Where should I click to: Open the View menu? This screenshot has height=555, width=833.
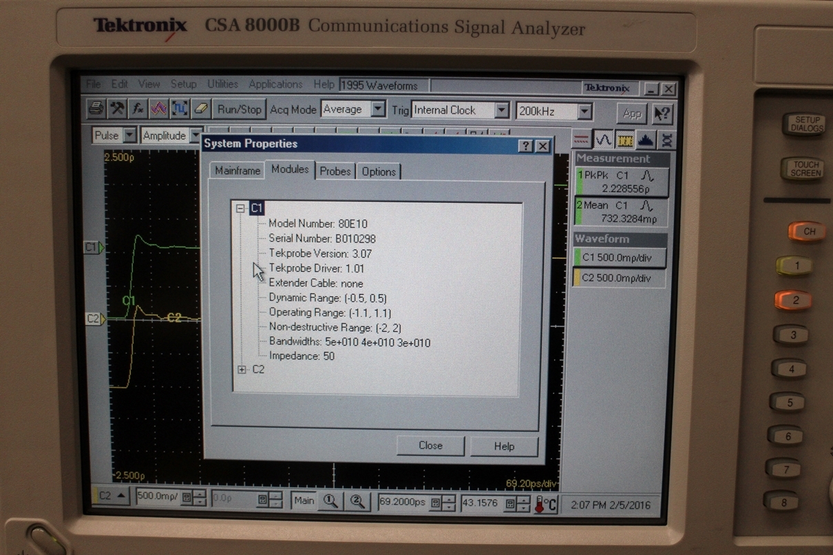(x=149, y=84)
